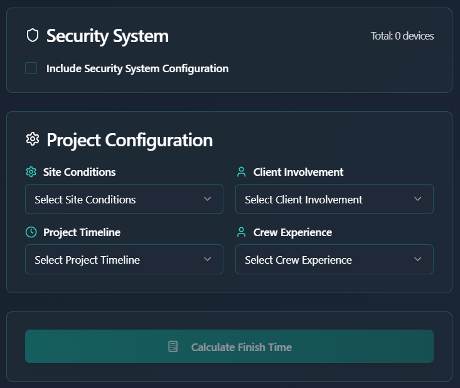Click the person icon next to Crew Experience
The height and width of the screenshot is (388, 460).
pyautogui.click(x=241, y=232)
